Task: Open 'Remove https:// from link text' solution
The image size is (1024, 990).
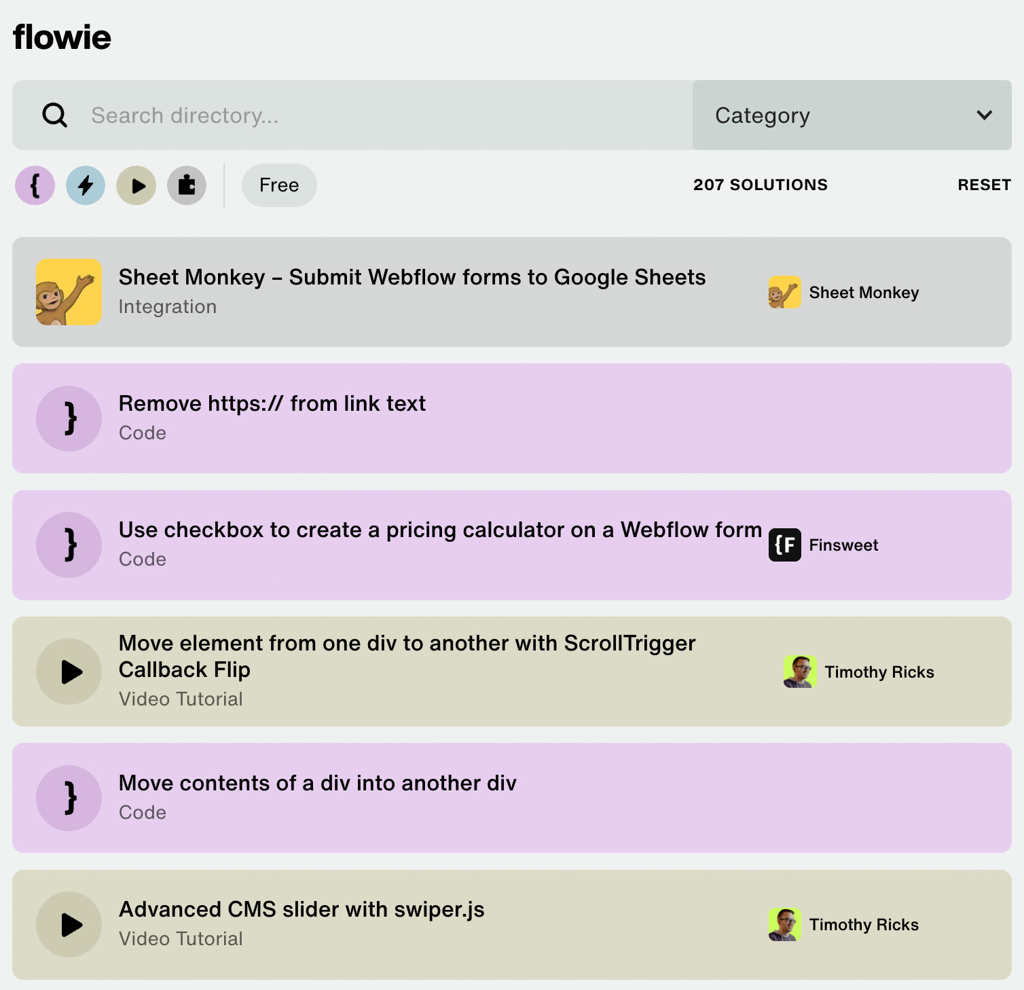Action: click(x=272, y=403)
